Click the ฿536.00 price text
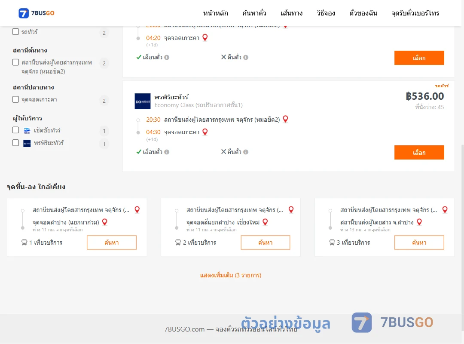This screenshot has height=344, width=464. click(424, 96)
